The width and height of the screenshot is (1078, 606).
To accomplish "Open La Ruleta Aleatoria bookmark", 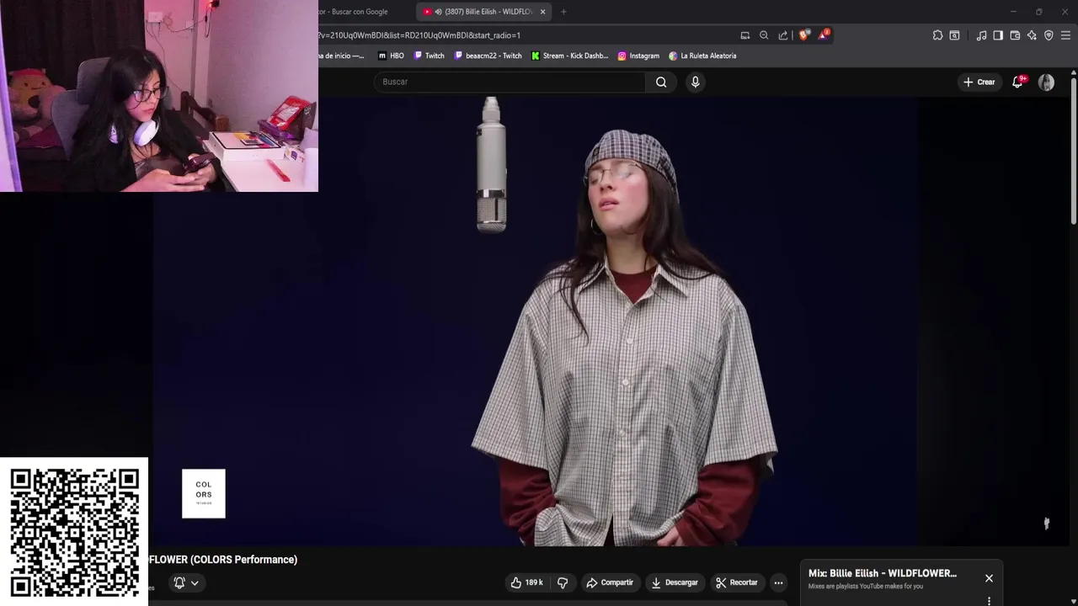I will point(702,56).
